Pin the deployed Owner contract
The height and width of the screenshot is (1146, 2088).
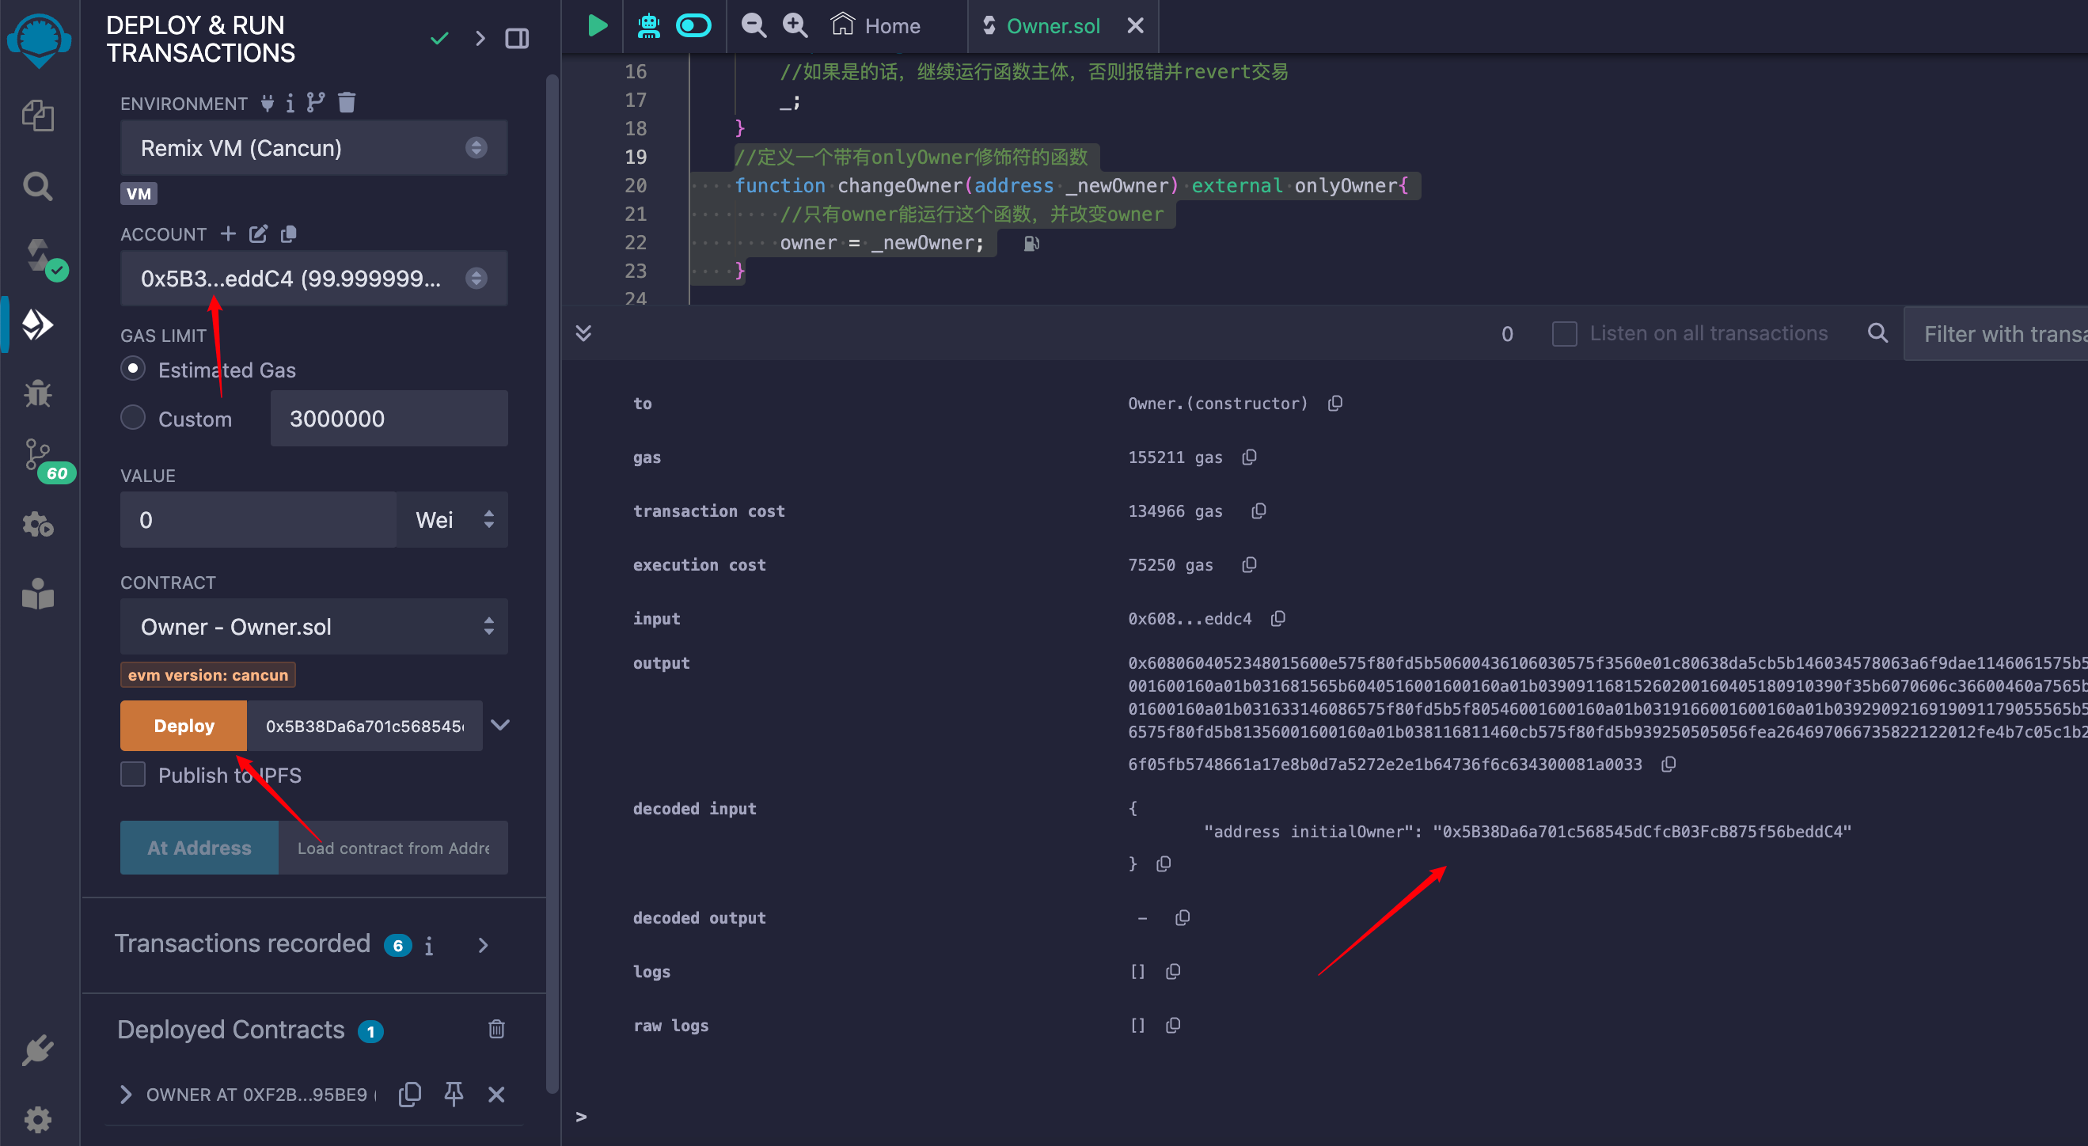point(454,1094)
